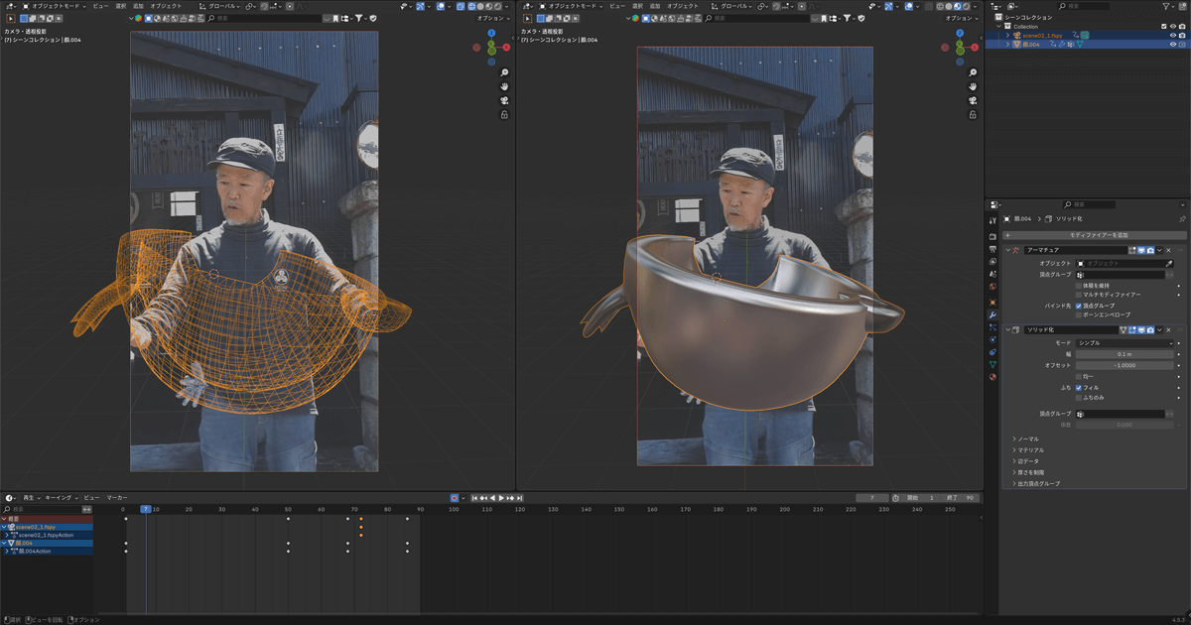Disable the フィル checkbox under ふち
The height and width of the screenshot is (625, 1191).
[x=1081, y=389]
